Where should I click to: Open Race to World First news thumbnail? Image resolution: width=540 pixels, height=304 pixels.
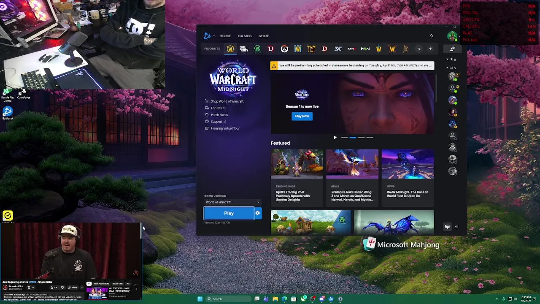pyautogui.click(x=408, y=164)
